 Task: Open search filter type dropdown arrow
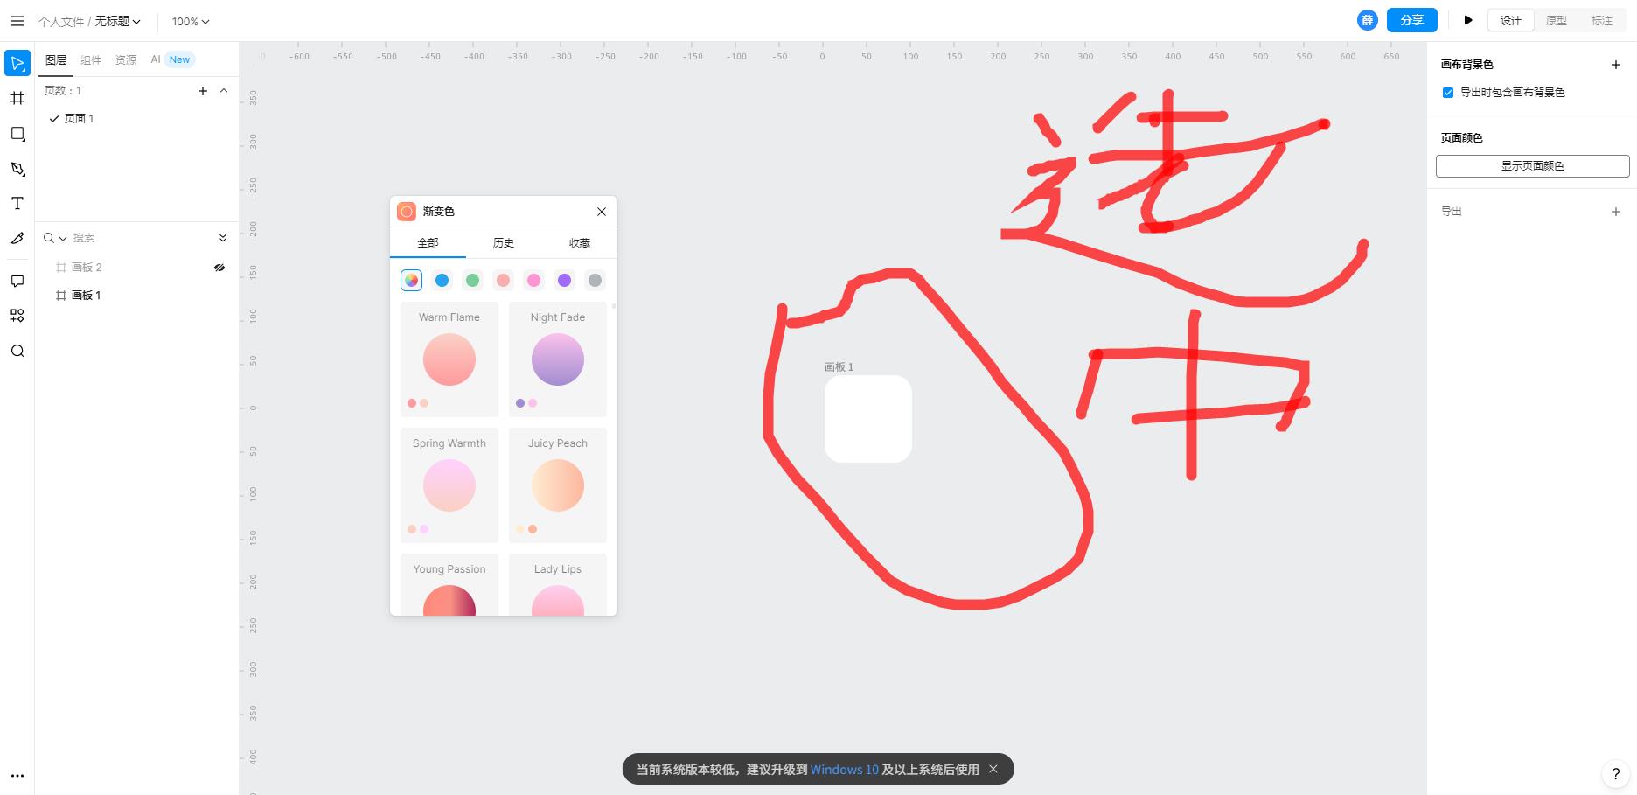point(63,238)
